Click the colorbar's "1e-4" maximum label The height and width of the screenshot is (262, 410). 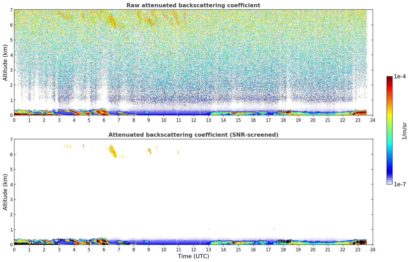400,77
